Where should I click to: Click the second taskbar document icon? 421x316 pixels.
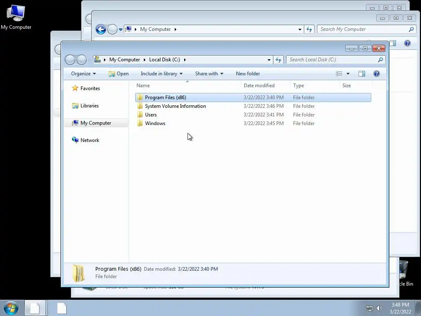62,308
